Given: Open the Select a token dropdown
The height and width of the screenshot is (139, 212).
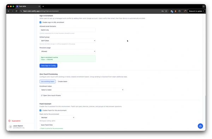Looking at the screenshot, I should click(x=82, y=90).
